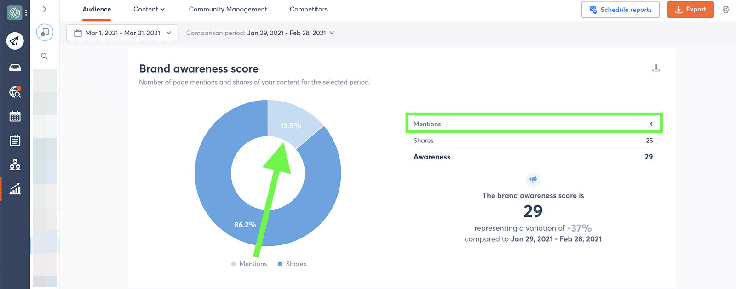This screenshot has height=289, width=736.
Task: Open the settings gear icon
Action: pyautogui.click(x=726, y=10)
